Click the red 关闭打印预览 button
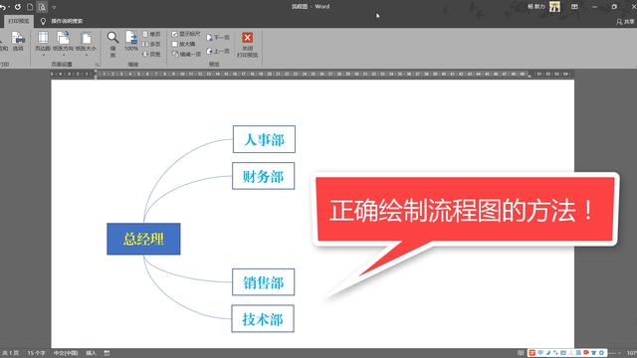The width and height of the screenshot is (637, 358). pos(248,45)
